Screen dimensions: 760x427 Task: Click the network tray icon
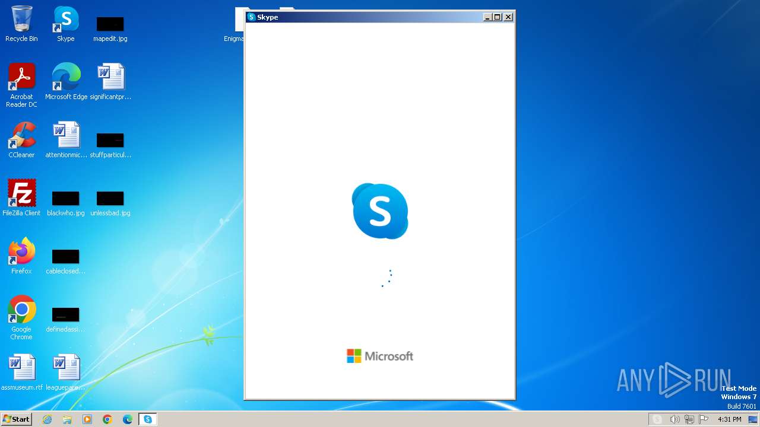689,419
